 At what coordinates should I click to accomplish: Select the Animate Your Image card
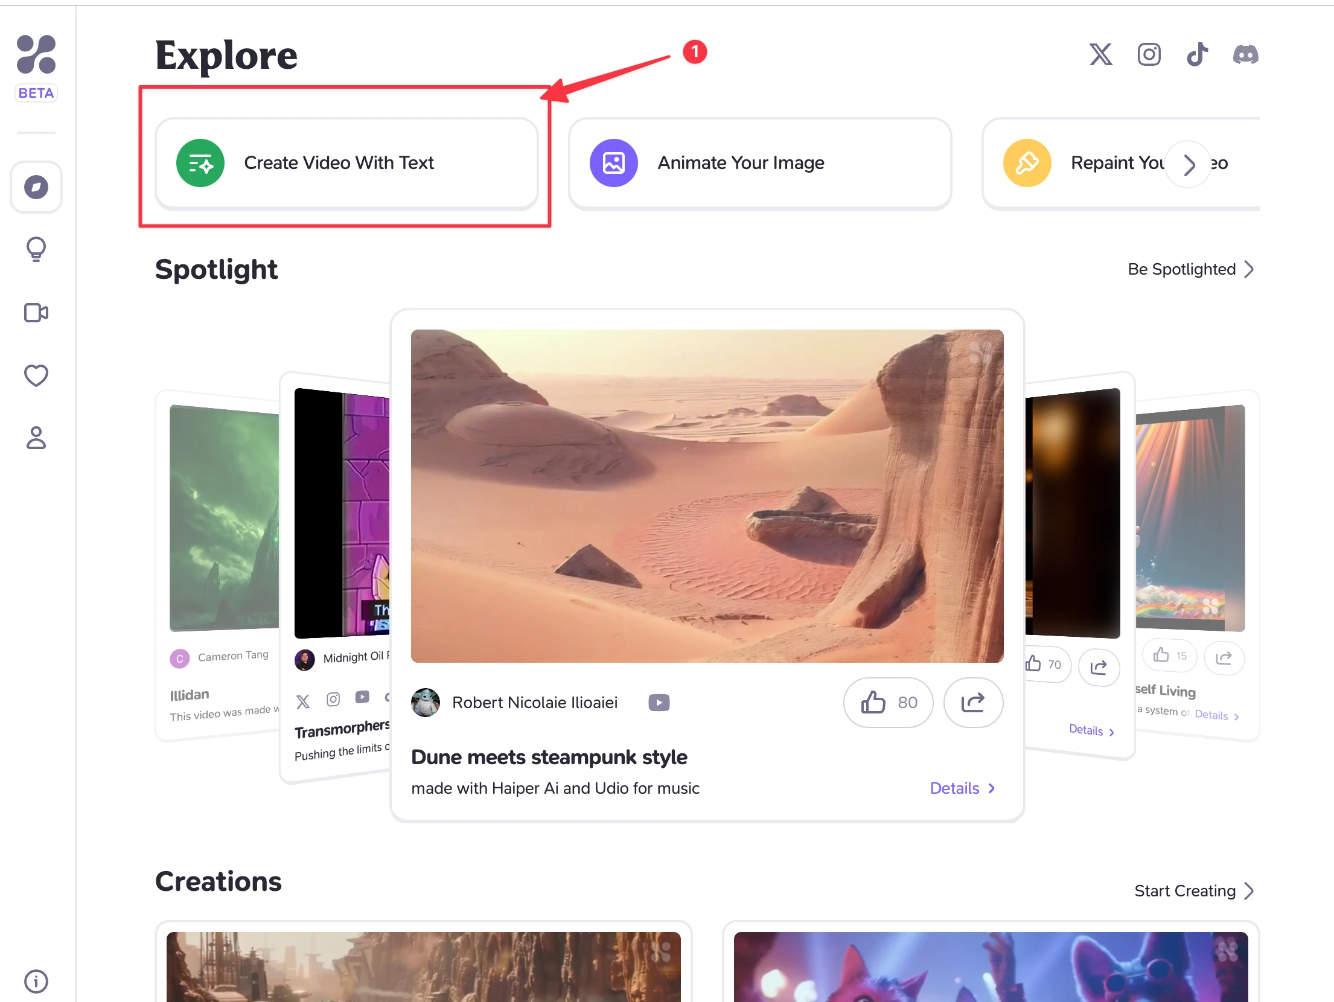tap(760, 163)
